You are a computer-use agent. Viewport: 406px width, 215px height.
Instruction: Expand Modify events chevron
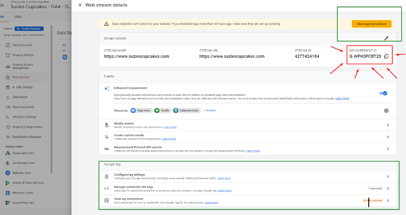click(x=388, y=125)
